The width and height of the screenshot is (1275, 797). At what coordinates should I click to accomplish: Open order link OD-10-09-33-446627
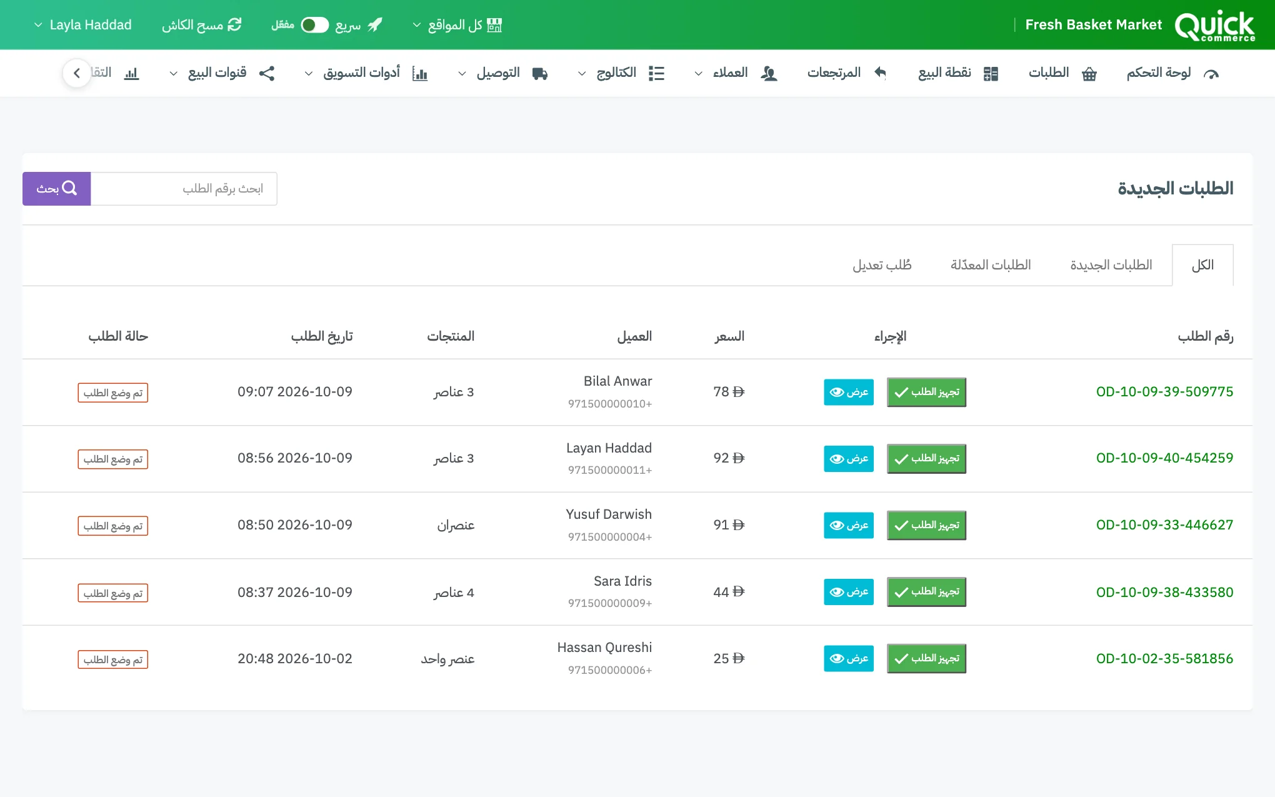point(1164,525)
